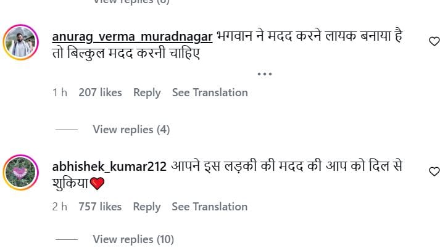This screenshot has height=248, width=440.
Task: Visit anurag_verma_muradnagar username link
Action: point(133,37)
